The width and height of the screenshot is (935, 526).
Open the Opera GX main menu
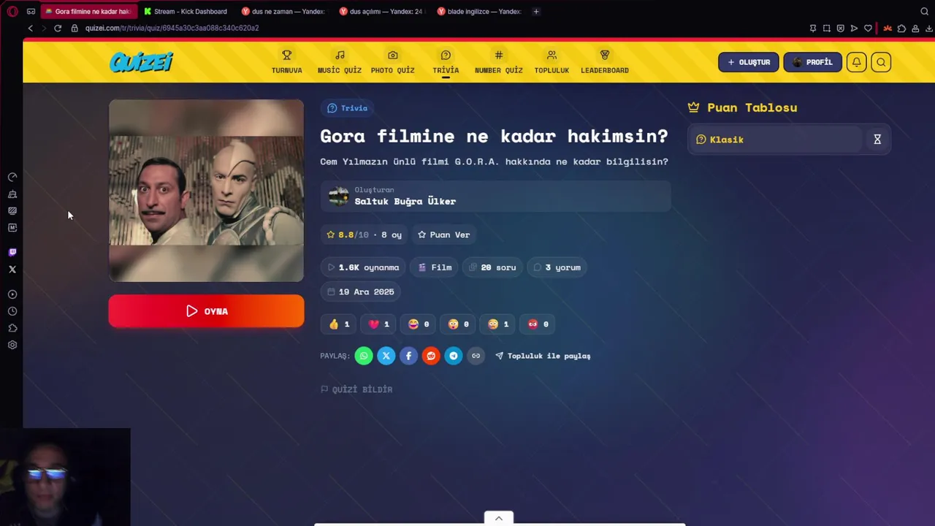click(x=12, y=12)
